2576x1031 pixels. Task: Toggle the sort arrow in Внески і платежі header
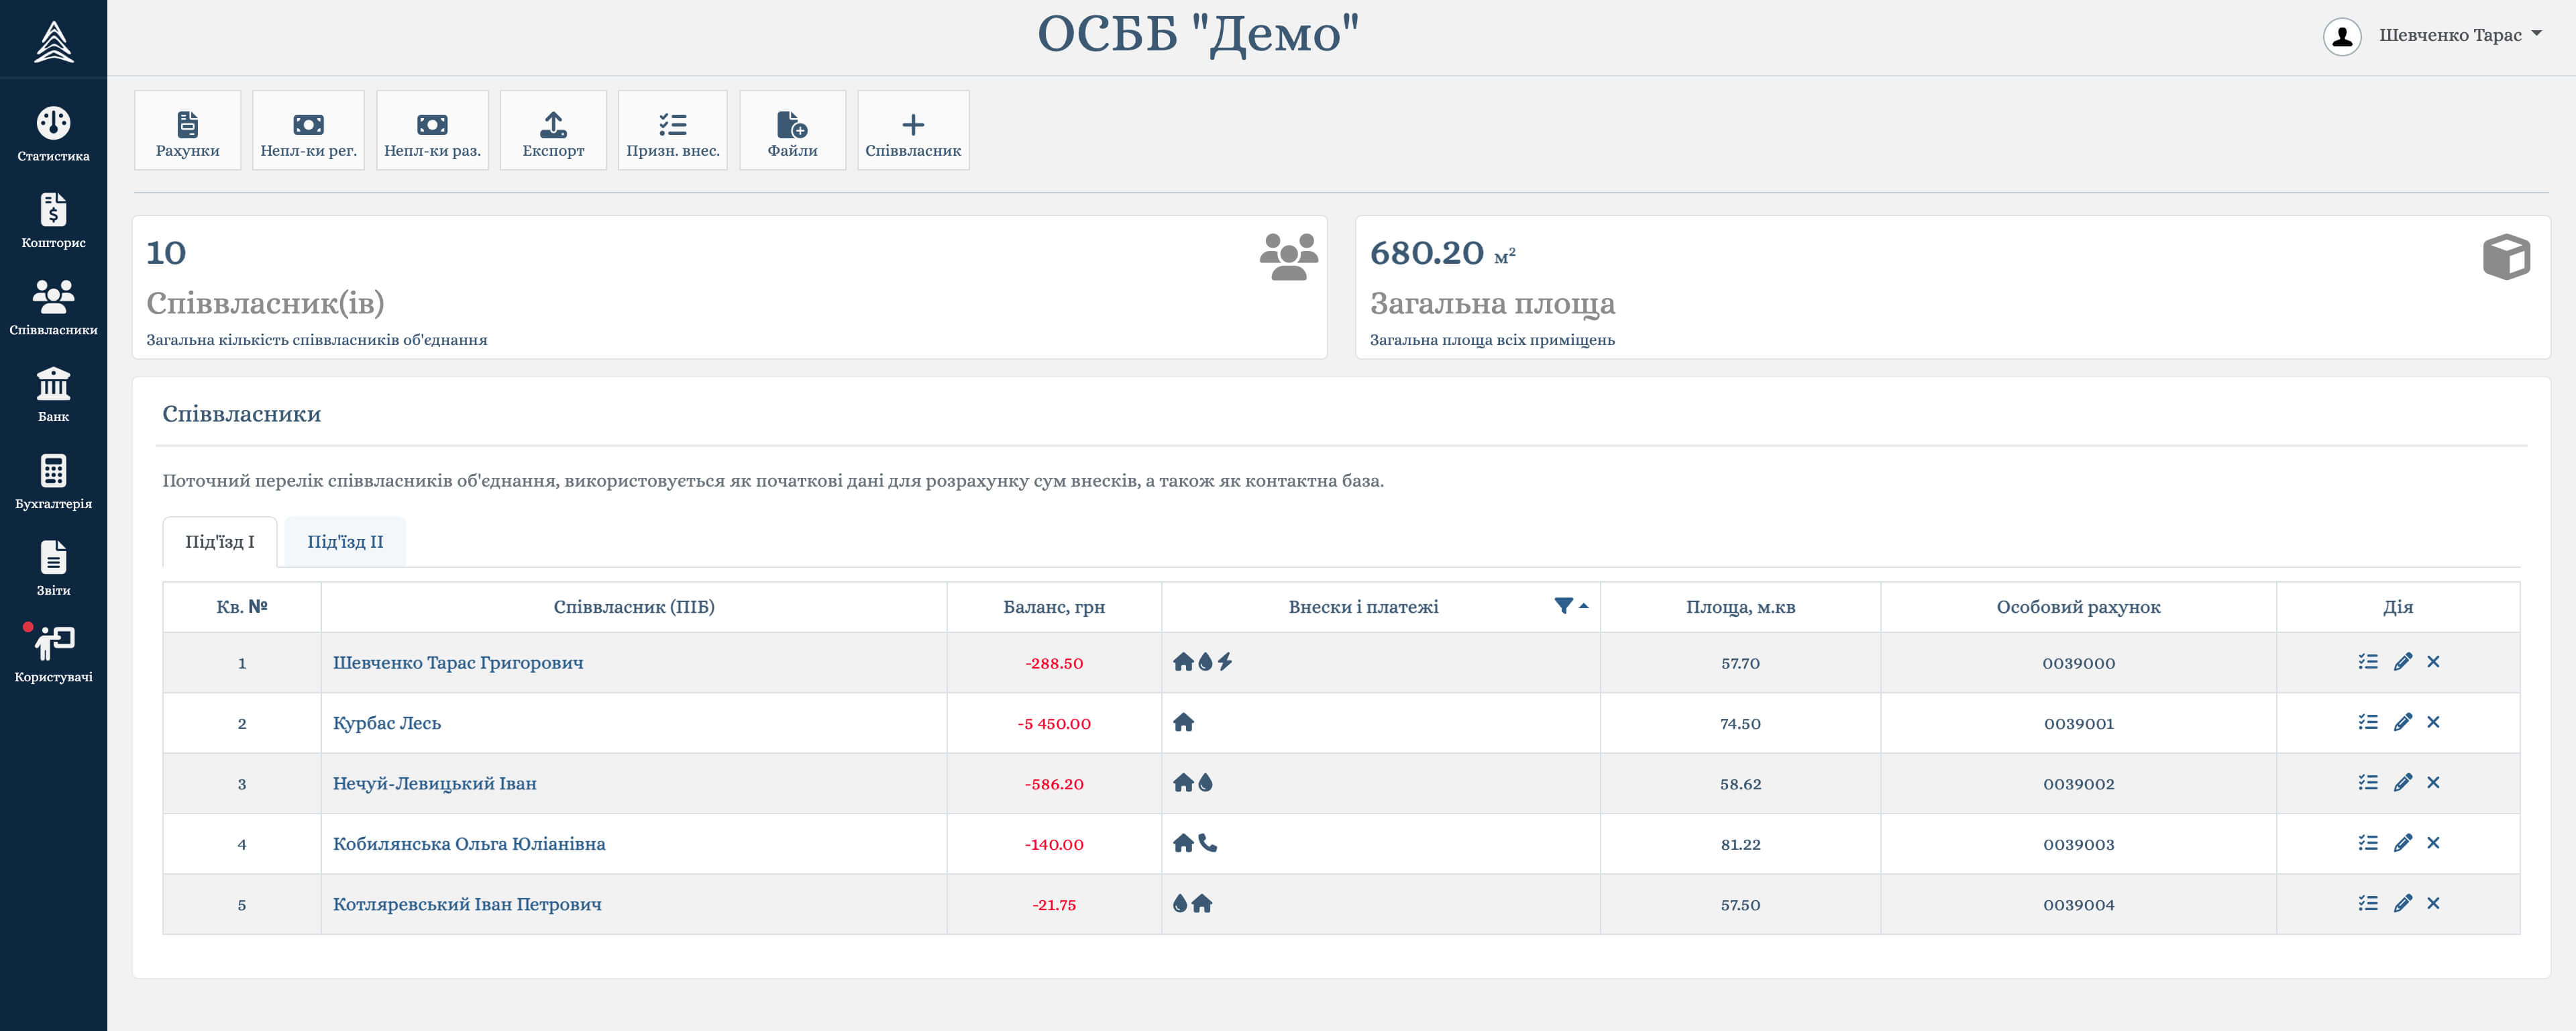pyautogui.click(x=1584, y=605)
